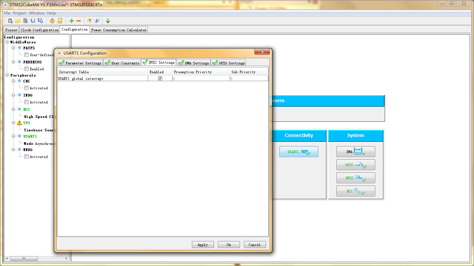Screen dimensions: 474x266
Task: Open the Project menu
Action: click(19, 13)
